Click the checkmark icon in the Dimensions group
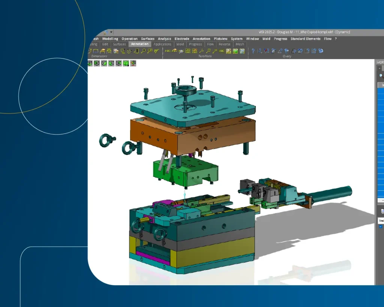 [x=156, y=51]
